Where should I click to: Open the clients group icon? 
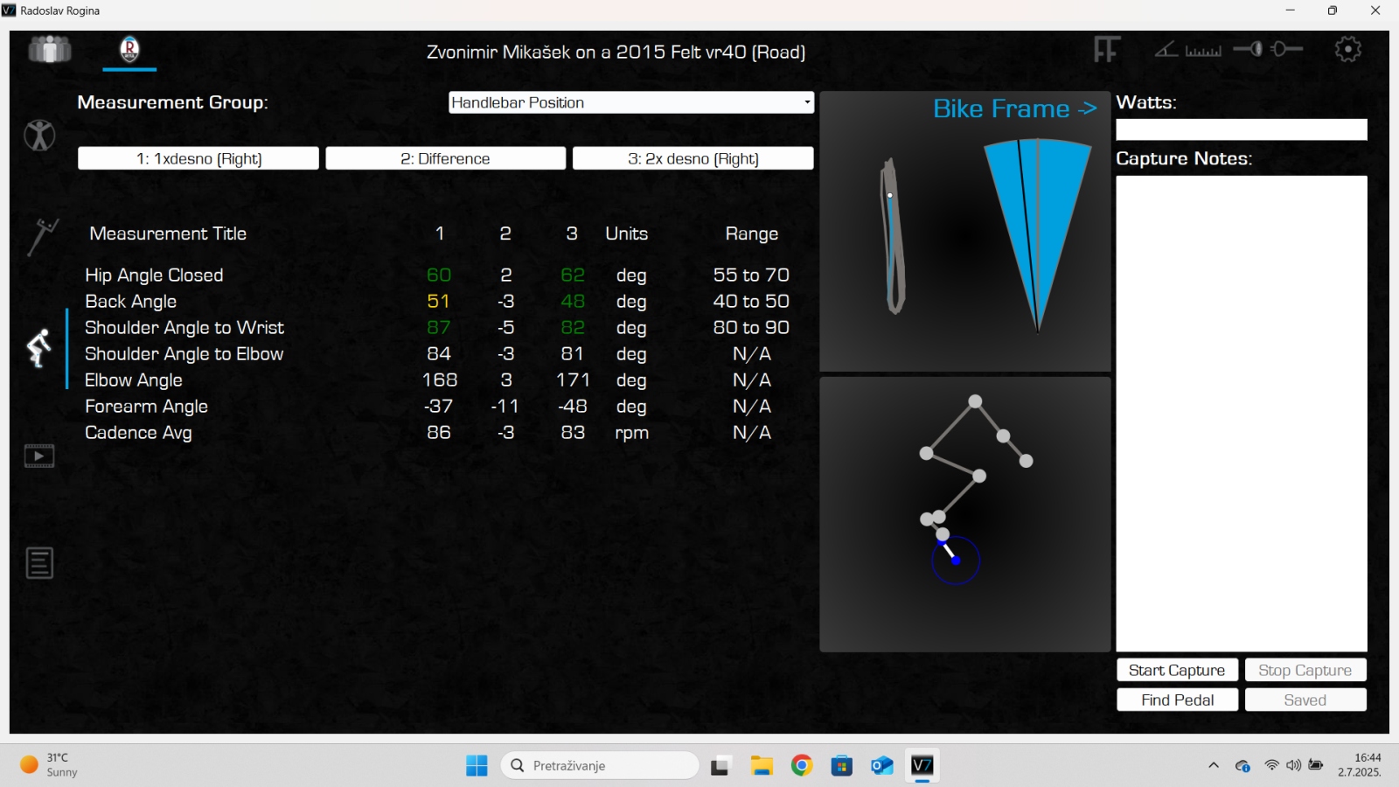point(50,49)
